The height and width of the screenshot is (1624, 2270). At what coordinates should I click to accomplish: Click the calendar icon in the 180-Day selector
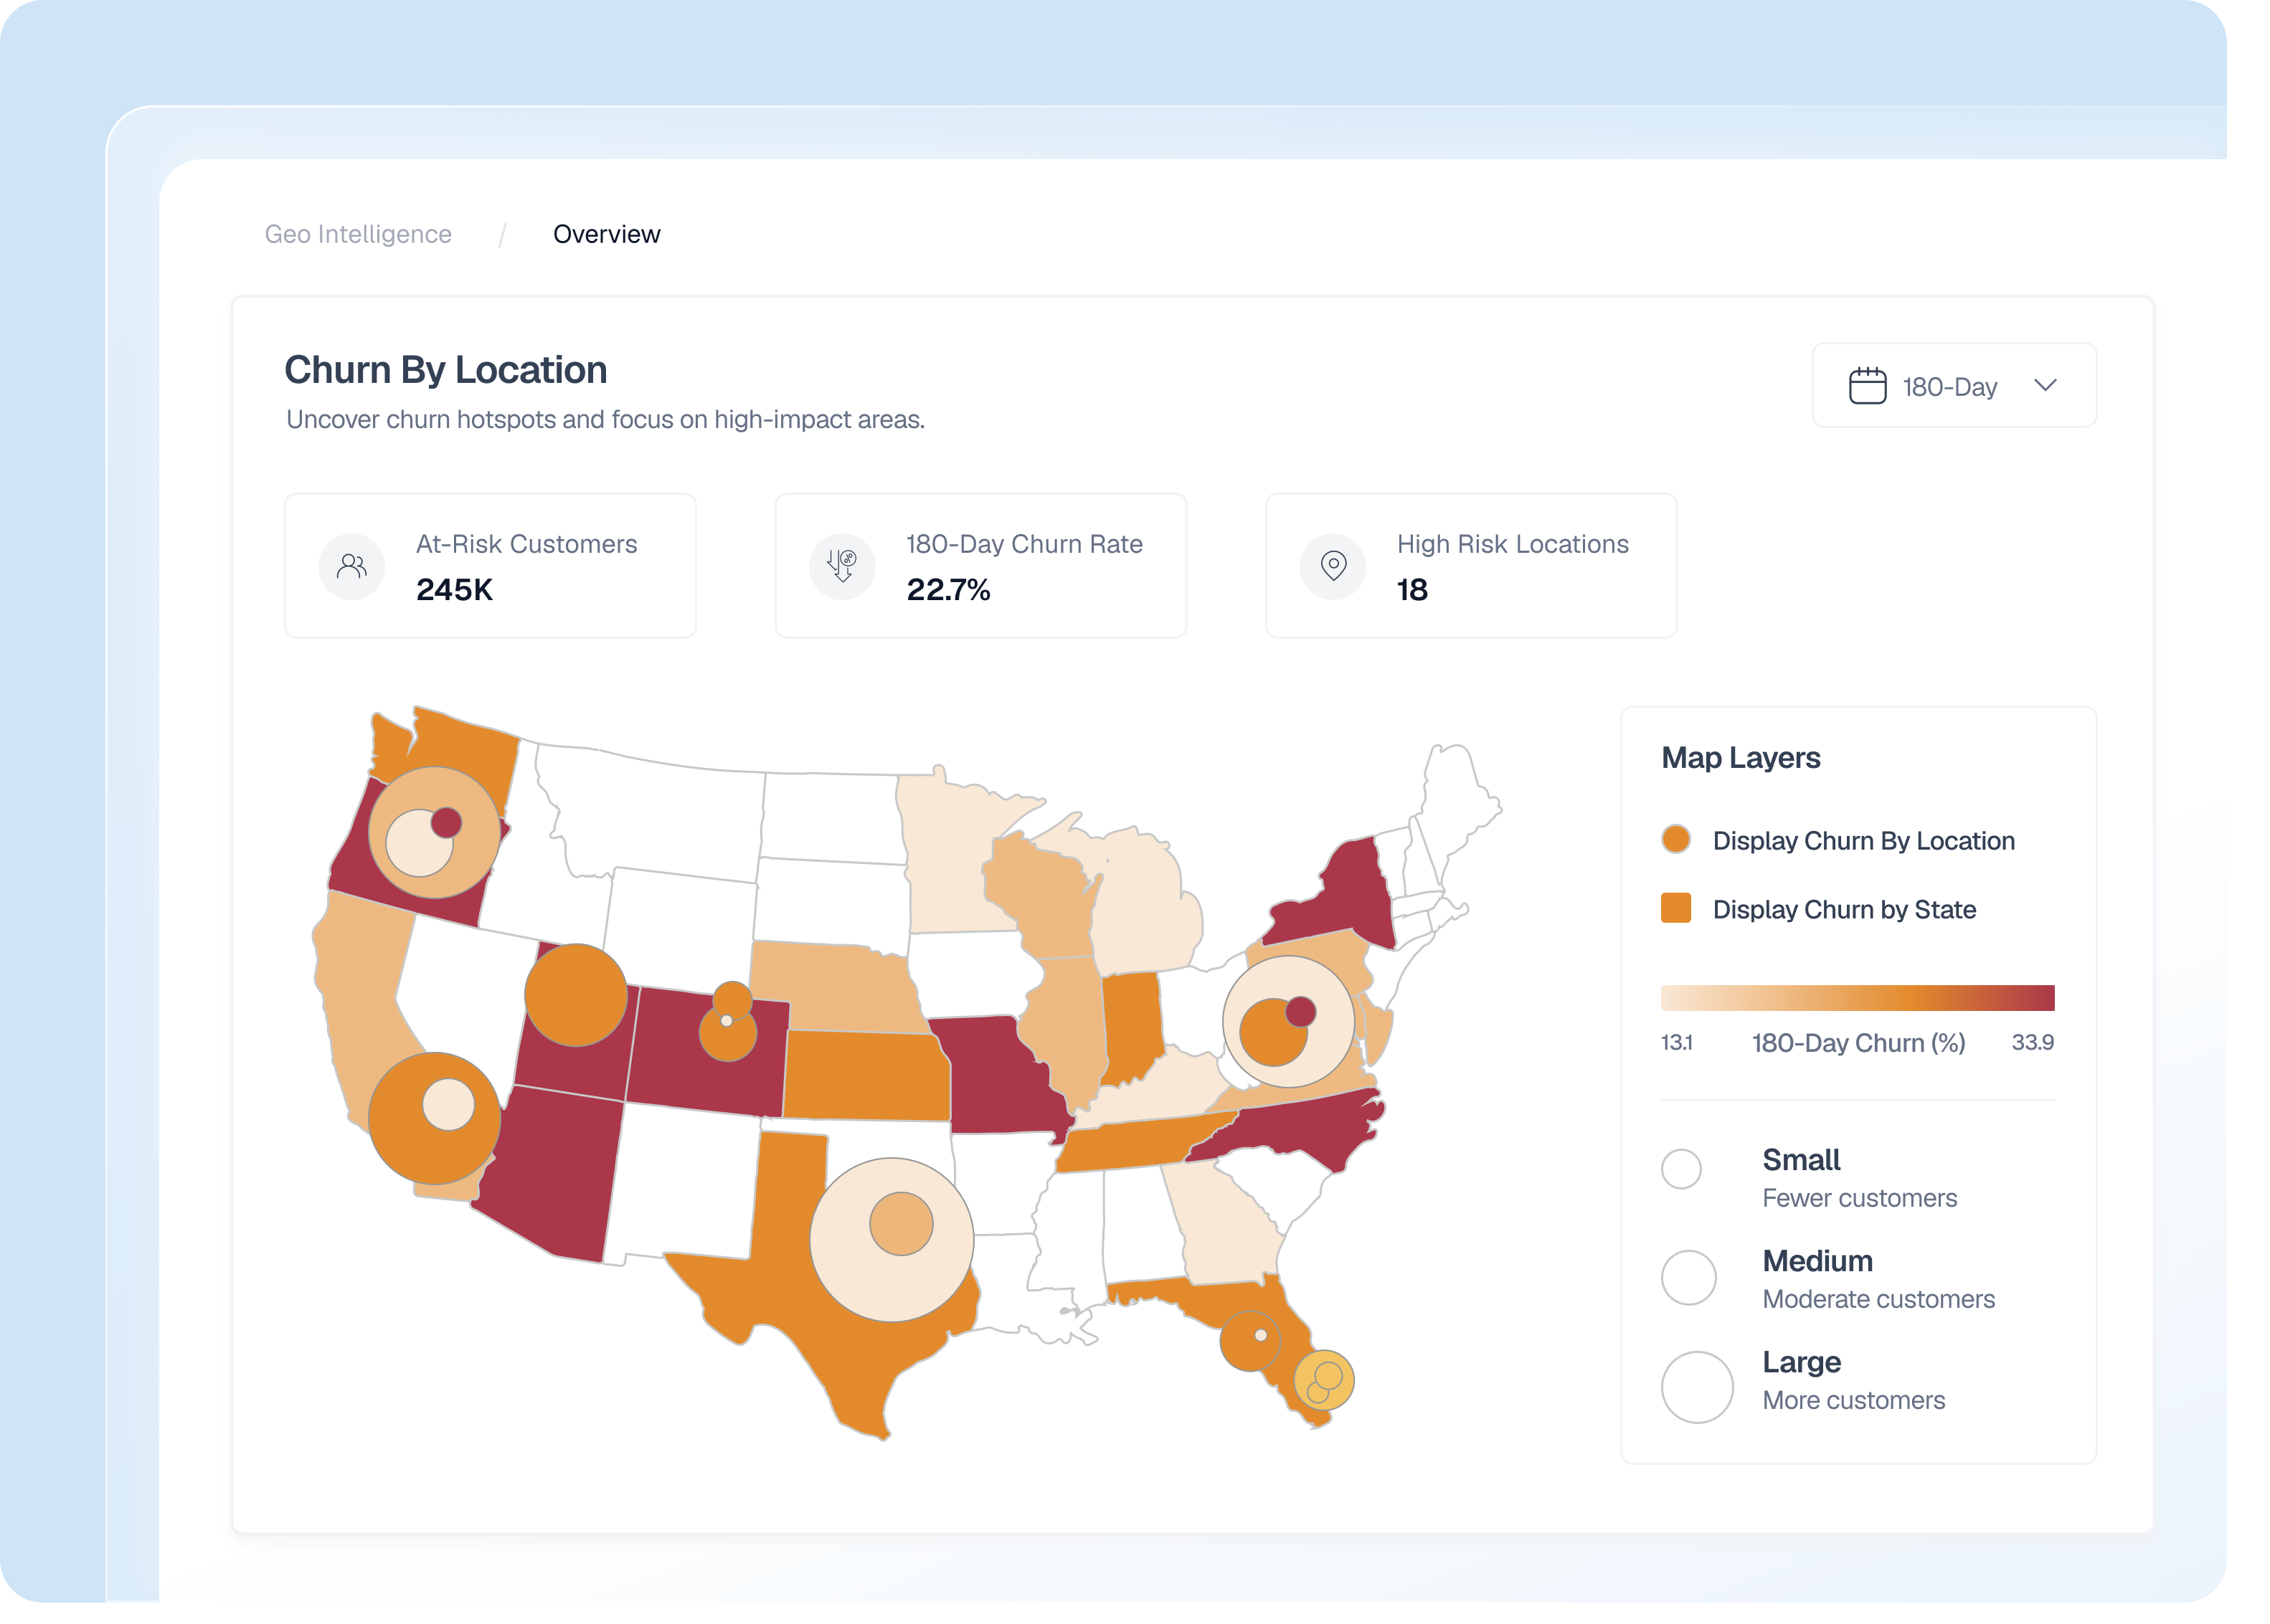pyautogui.click(x=1867, y=386)
